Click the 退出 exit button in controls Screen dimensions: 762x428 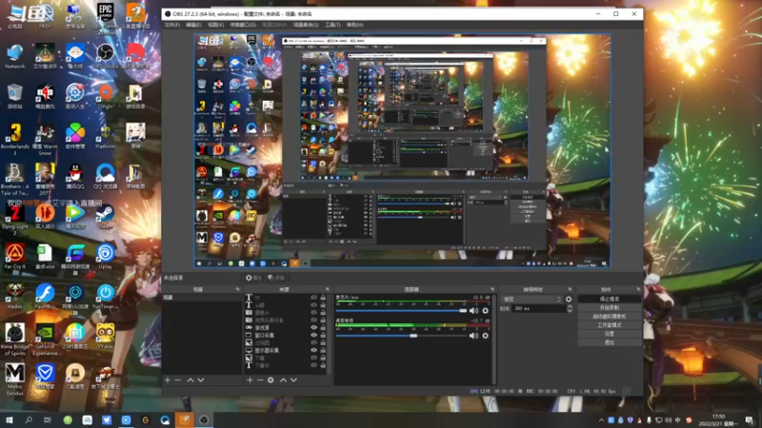[610, 342]
